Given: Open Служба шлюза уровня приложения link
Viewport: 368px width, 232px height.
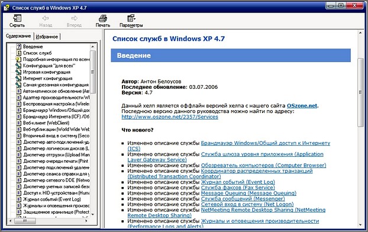Looking at the screenshot, I should (x=262, y=154).
